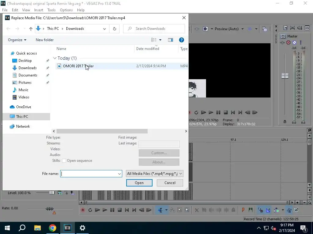Pause playback in the timeline transport bar
Screen dimensions: 313x234
click(112, 210)
